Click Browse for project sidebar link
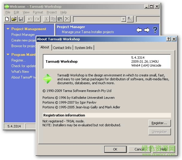This screenshot has height=160, width=182. (23, 46)
